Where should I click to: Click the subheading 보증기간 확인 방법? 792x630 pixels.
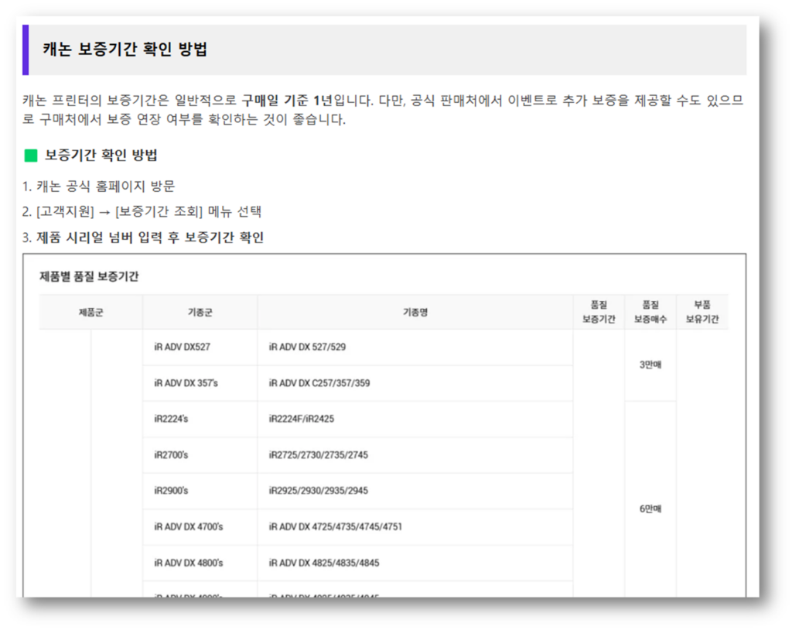click(x=101, y=155)
